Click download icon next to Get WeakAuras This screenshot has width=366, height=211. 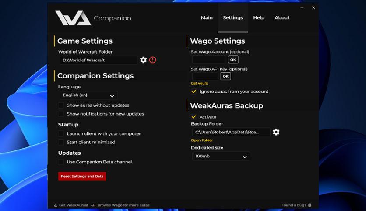(56, 205)
